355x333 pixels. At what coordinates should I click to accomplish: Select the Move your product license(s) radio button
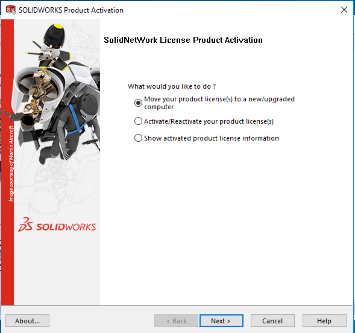138,103
